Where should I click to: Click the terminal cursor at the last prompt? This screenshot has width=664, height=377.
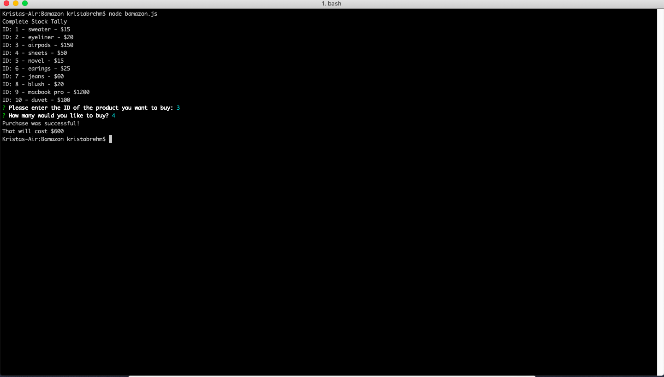pos(111,139)
